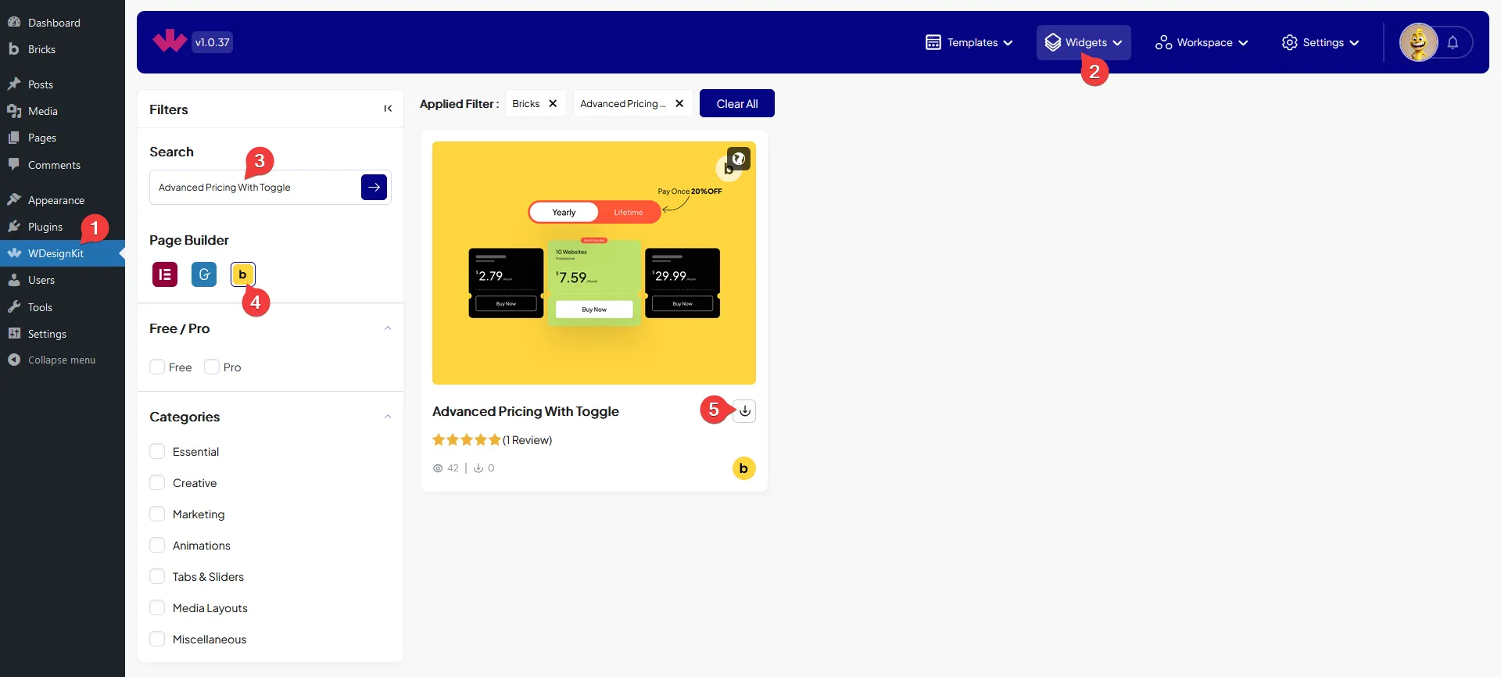Viewport: 1501px width, 677px height.
Task: Open the notifications bell
Action: [1453, 43]
